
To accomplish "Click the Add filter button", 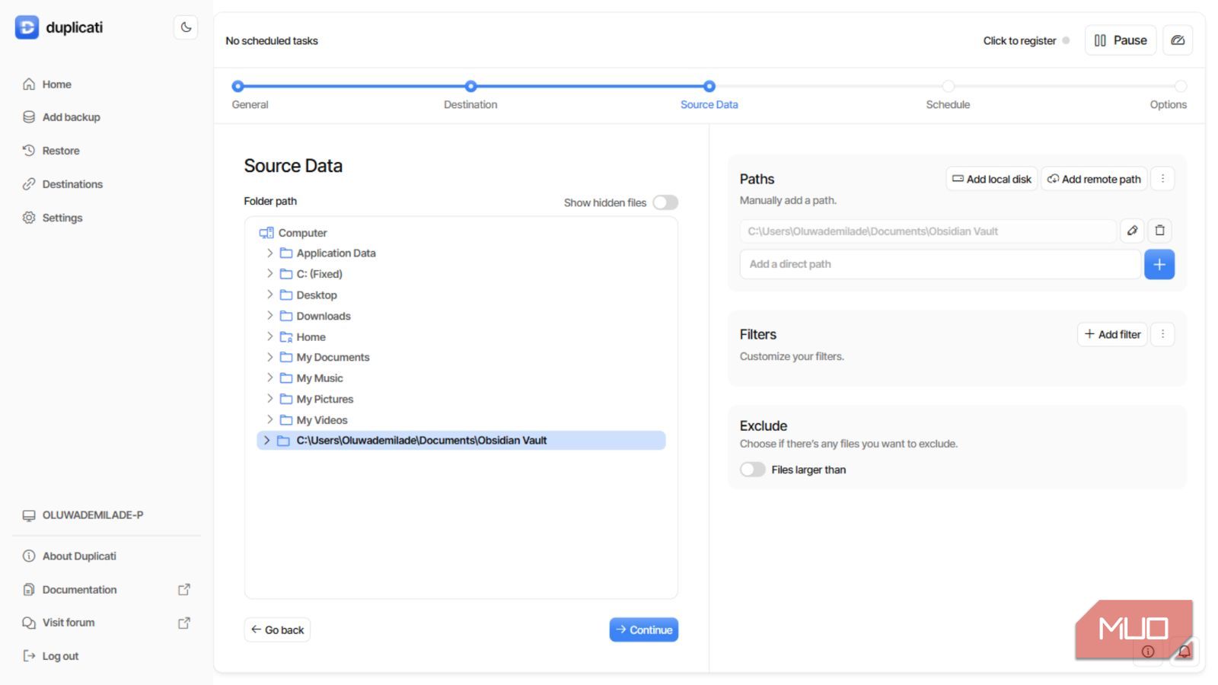I will 1112,334.
